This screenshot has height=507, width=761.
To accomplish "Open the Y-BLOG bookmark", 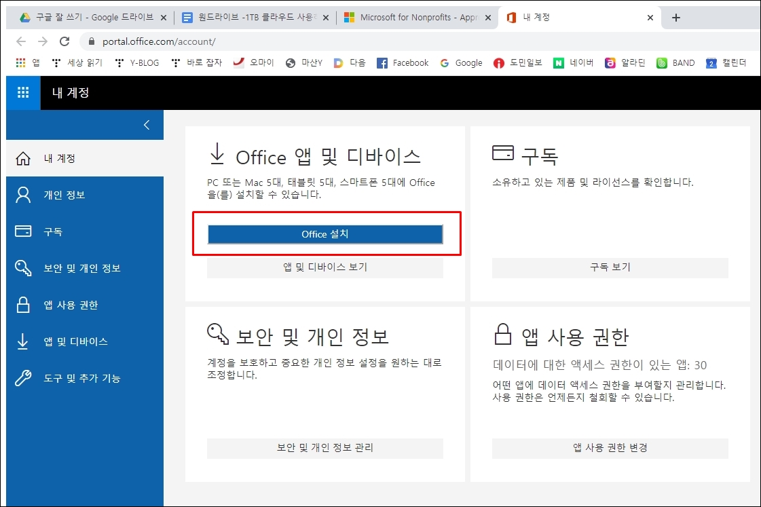I will coord(137,63).
